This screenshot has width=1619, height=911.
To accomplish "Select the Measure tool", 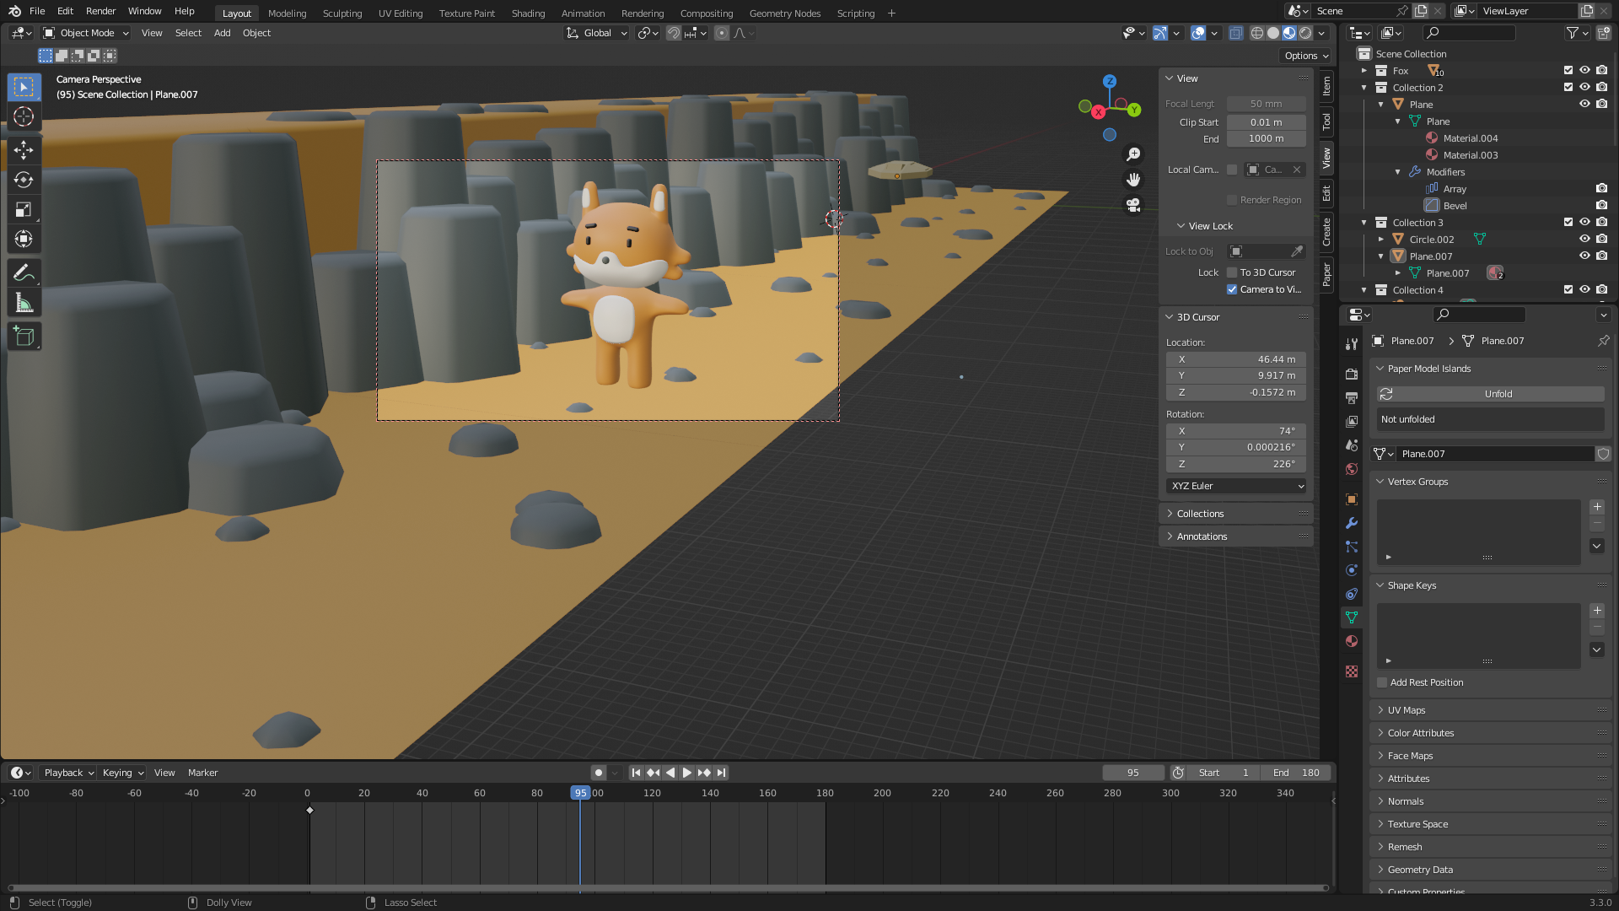I will [24, 302].
